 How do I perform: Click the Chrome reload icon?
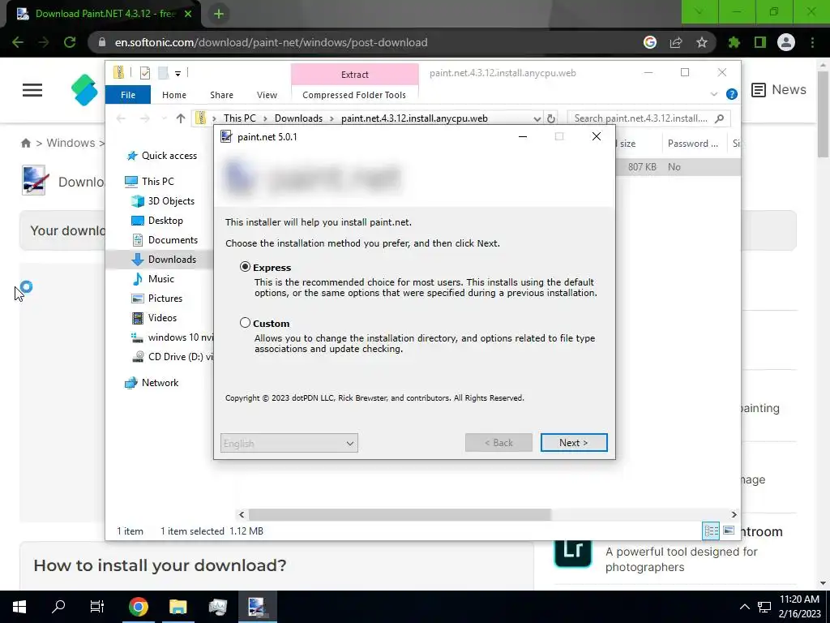pos(70,42)
